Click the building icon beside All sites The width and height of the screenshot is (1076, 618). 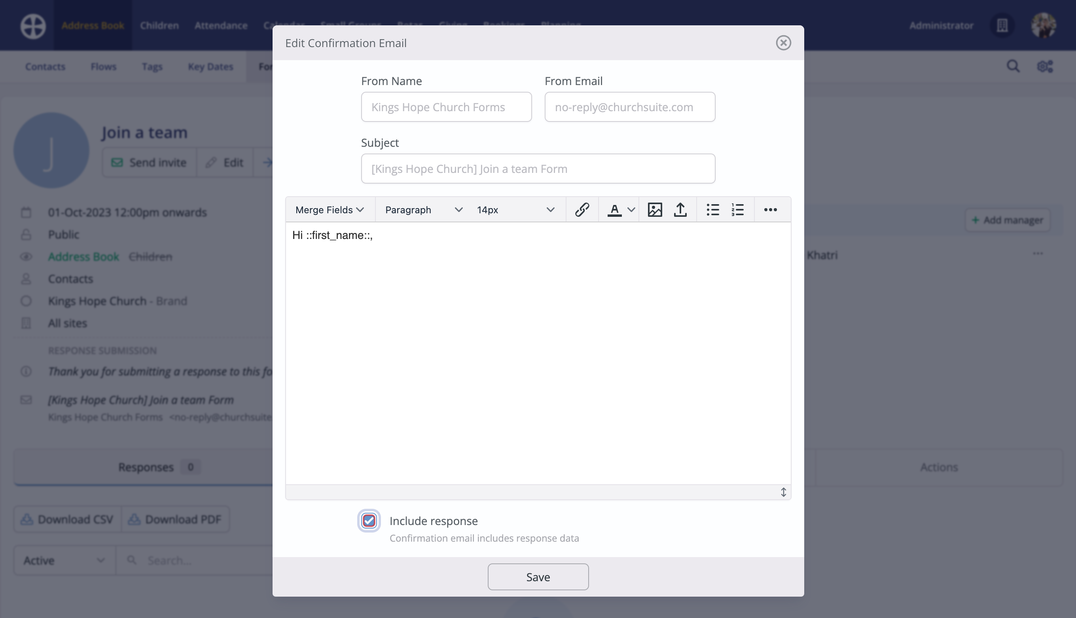click(26, 323)
